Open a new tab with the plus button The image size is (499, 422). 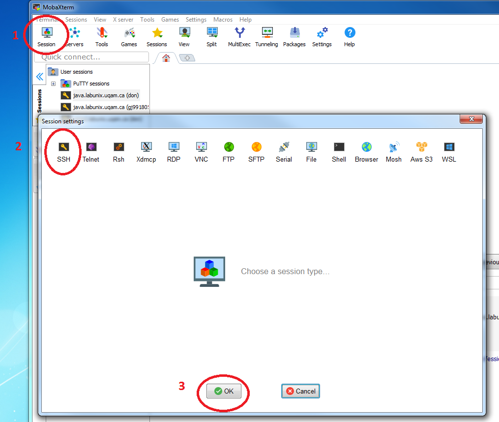(187, 58)
